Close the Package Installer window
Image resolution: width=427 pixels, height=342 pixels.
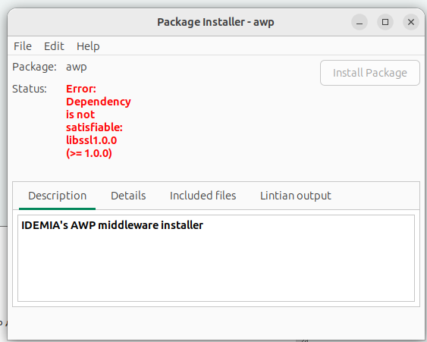point(411,22)
